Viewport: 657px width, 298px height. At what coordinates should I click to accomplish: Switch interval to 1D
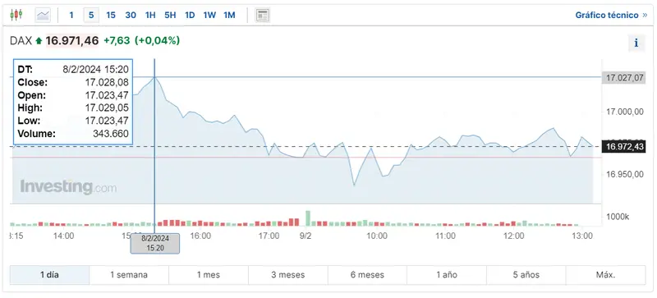pyautogui.click(x=190, y=16)
